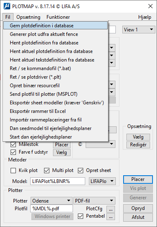Uncheck the Pentabel checkbox
Viewport: 157px width, 227px height.
point(80,216)
